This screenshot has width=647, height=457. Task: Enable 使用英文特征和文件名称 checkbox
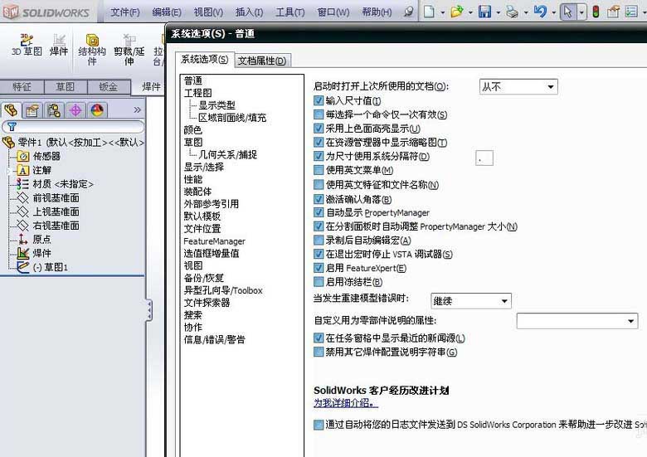coord(319,184)
